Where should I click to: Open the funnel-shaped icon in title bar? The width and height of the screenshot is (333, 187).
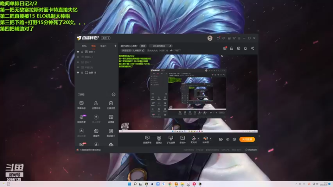point(234,38)
